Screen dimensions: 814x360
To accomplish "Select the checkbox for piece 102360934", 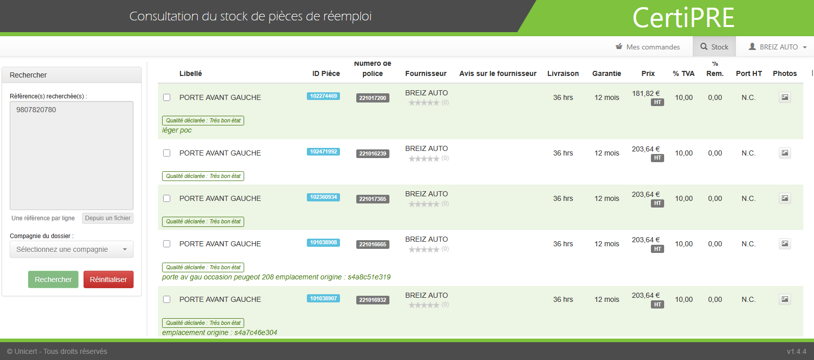I will (167, 198).
